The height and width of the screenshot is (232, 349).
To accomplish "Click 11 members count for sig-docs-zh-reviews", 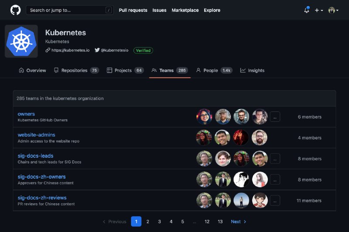I will pos(309,201).
